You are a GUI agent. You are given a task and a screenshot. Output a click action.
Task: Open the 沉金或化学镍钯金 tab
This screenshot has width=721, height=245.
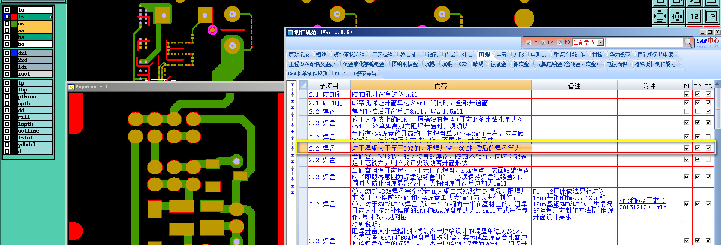pos(364,64)
